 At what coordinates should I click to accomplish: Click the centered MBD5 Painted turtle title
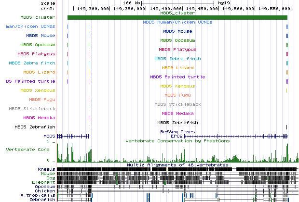177,77
